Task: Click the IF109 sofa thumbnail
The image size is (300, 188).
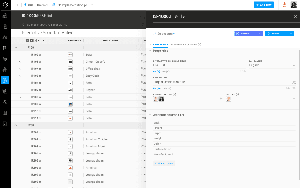Action: pyautogui.click(x=70, y=104)
